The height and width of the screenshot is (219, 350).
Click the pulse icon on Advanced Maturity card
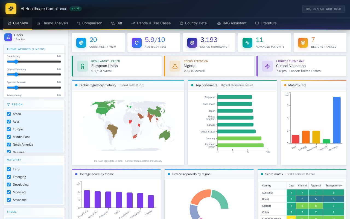247,43
